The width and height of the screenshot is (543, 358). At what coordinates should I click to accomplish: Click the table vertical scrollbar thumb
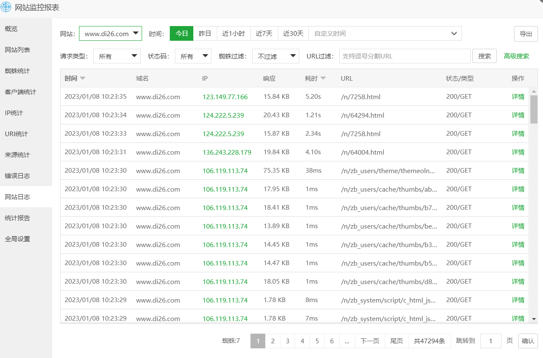pyautogui.click(x=534, y=109)
